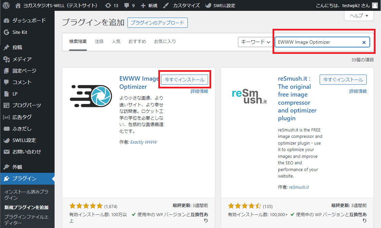Click the お問い合わせ envelope icon
The width and height of the screenshot is (381, 228).
click(6, 152)
